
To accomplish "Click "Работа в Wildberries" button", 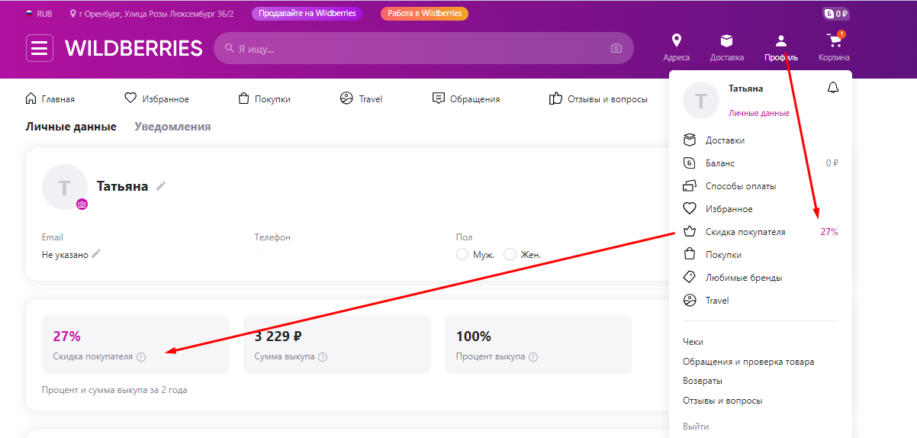I will [x=424, y=14].
